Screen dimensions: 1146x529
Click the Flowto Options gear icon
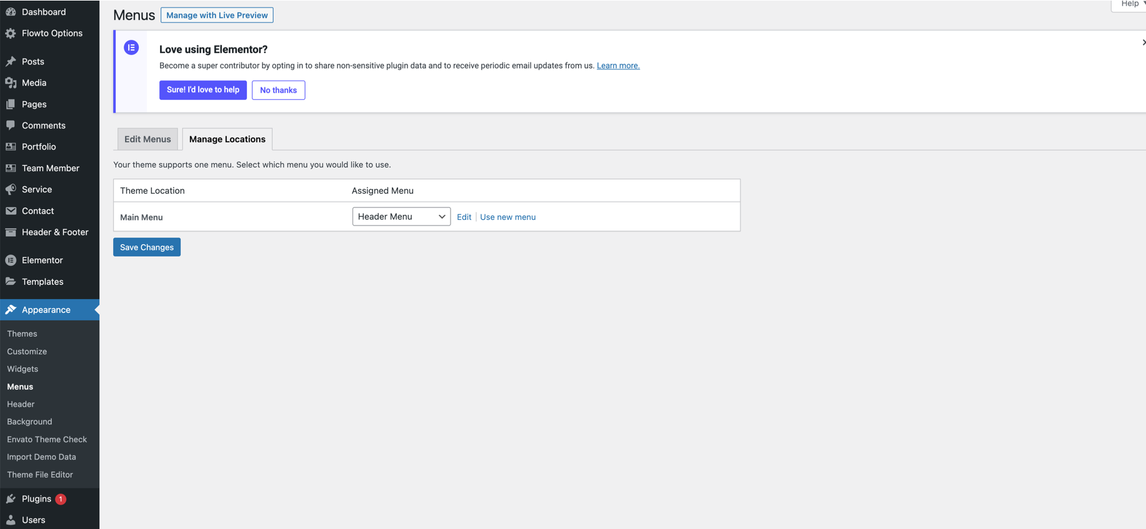[11, 34]
